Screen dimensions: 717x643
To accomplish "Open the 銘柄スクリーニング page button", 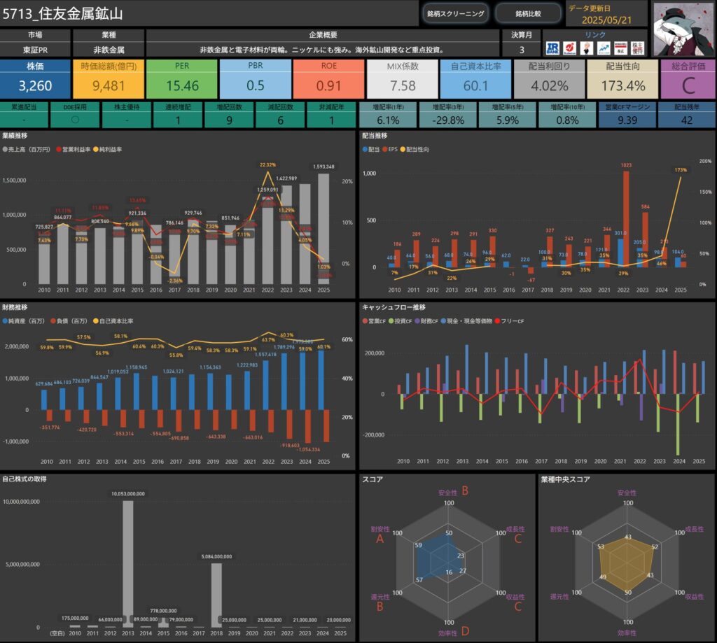I will 455,14.
